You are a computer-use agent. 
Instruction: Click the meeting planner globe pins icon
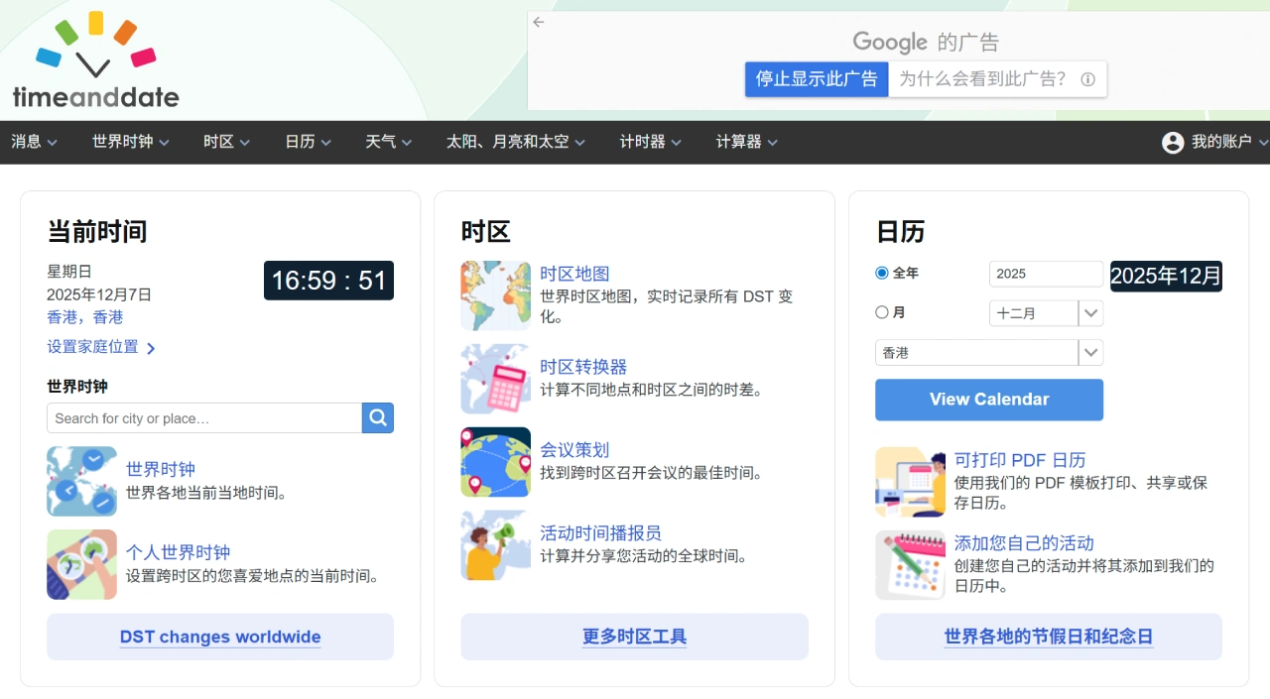(x=495, y=462)
